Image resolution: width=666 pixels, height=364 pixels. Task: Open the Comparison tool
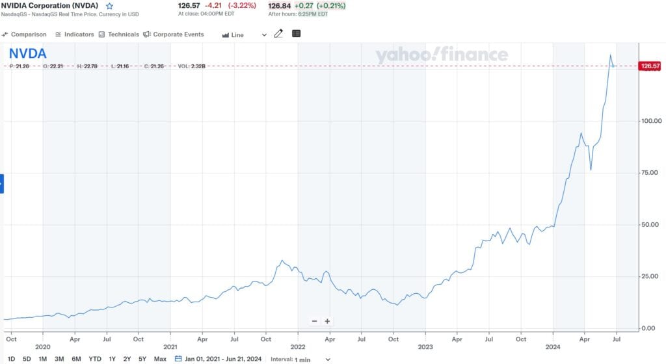click(x=25, y=34)
